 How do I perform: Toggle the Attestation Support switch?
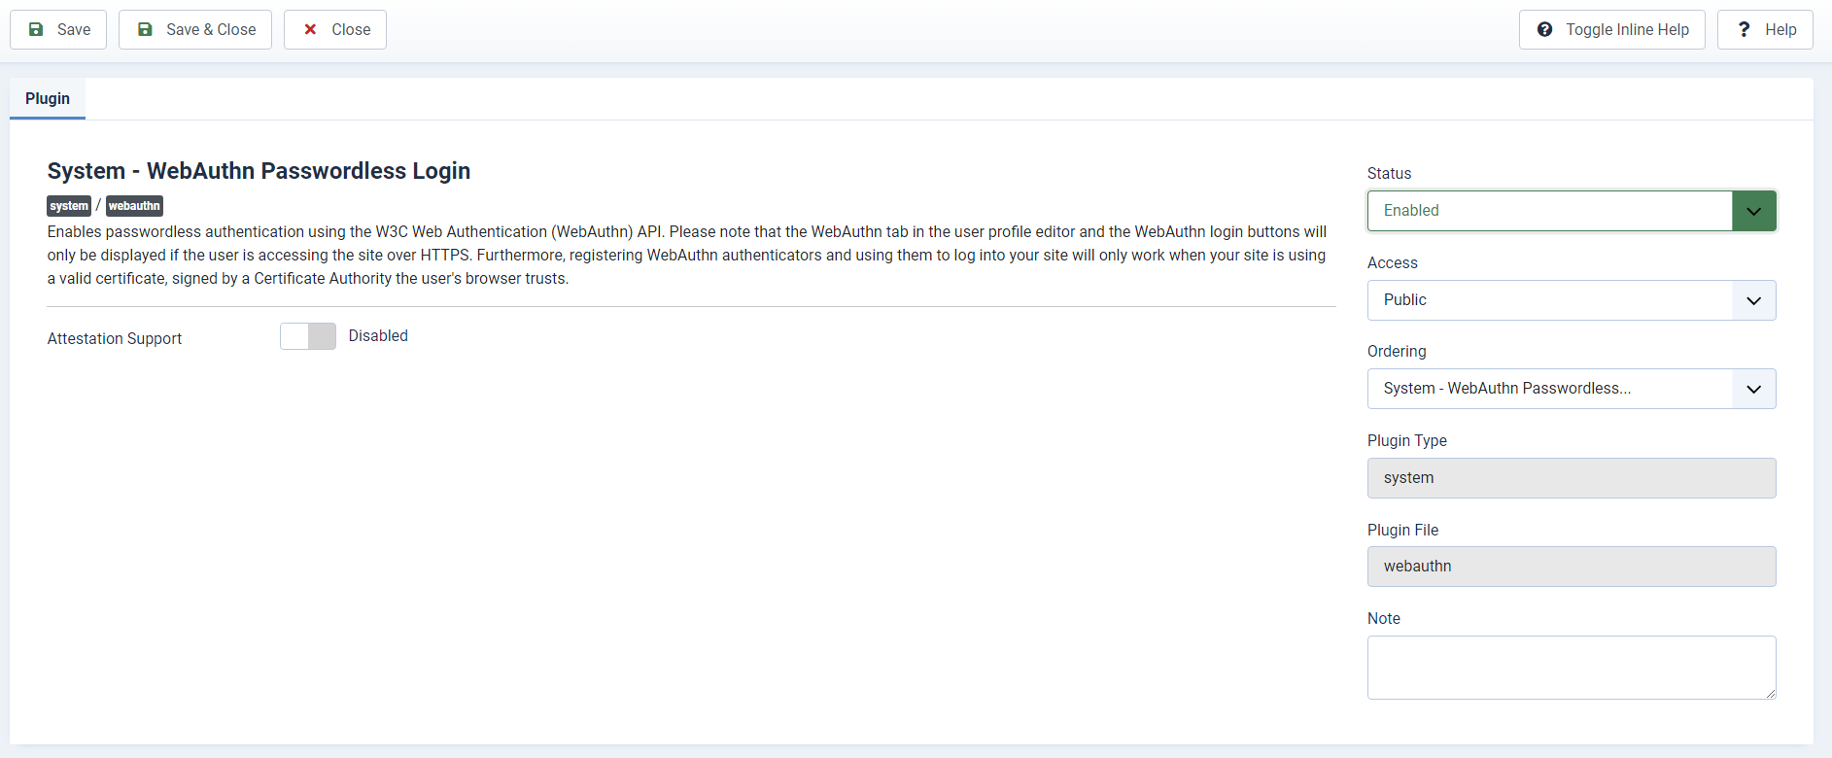308,336
